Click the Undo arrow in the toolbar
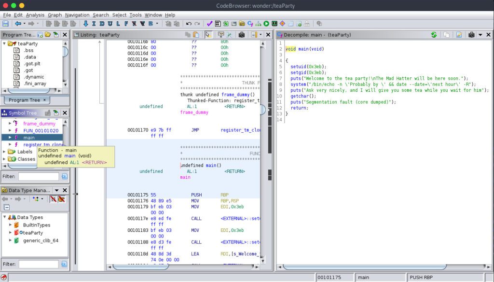 [x=189, y=24]
